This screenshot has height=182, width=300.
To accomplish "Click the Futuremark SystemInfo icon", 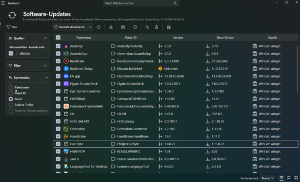I will (66, 106).
